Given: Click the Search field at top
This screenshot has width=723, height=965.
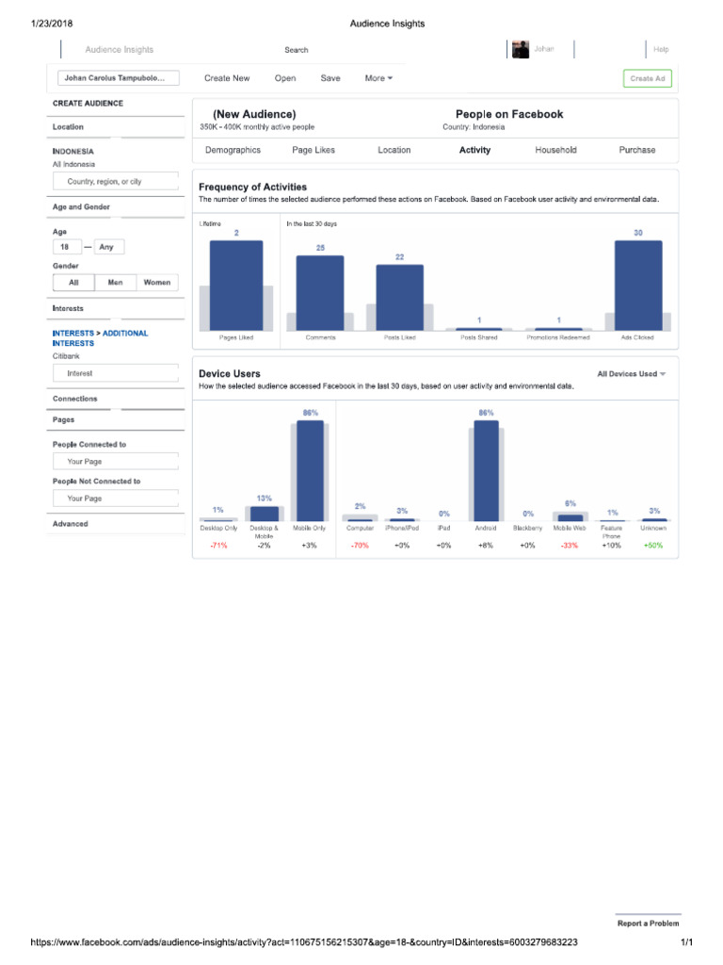Looking at the screenshot, I should [297, 50].
